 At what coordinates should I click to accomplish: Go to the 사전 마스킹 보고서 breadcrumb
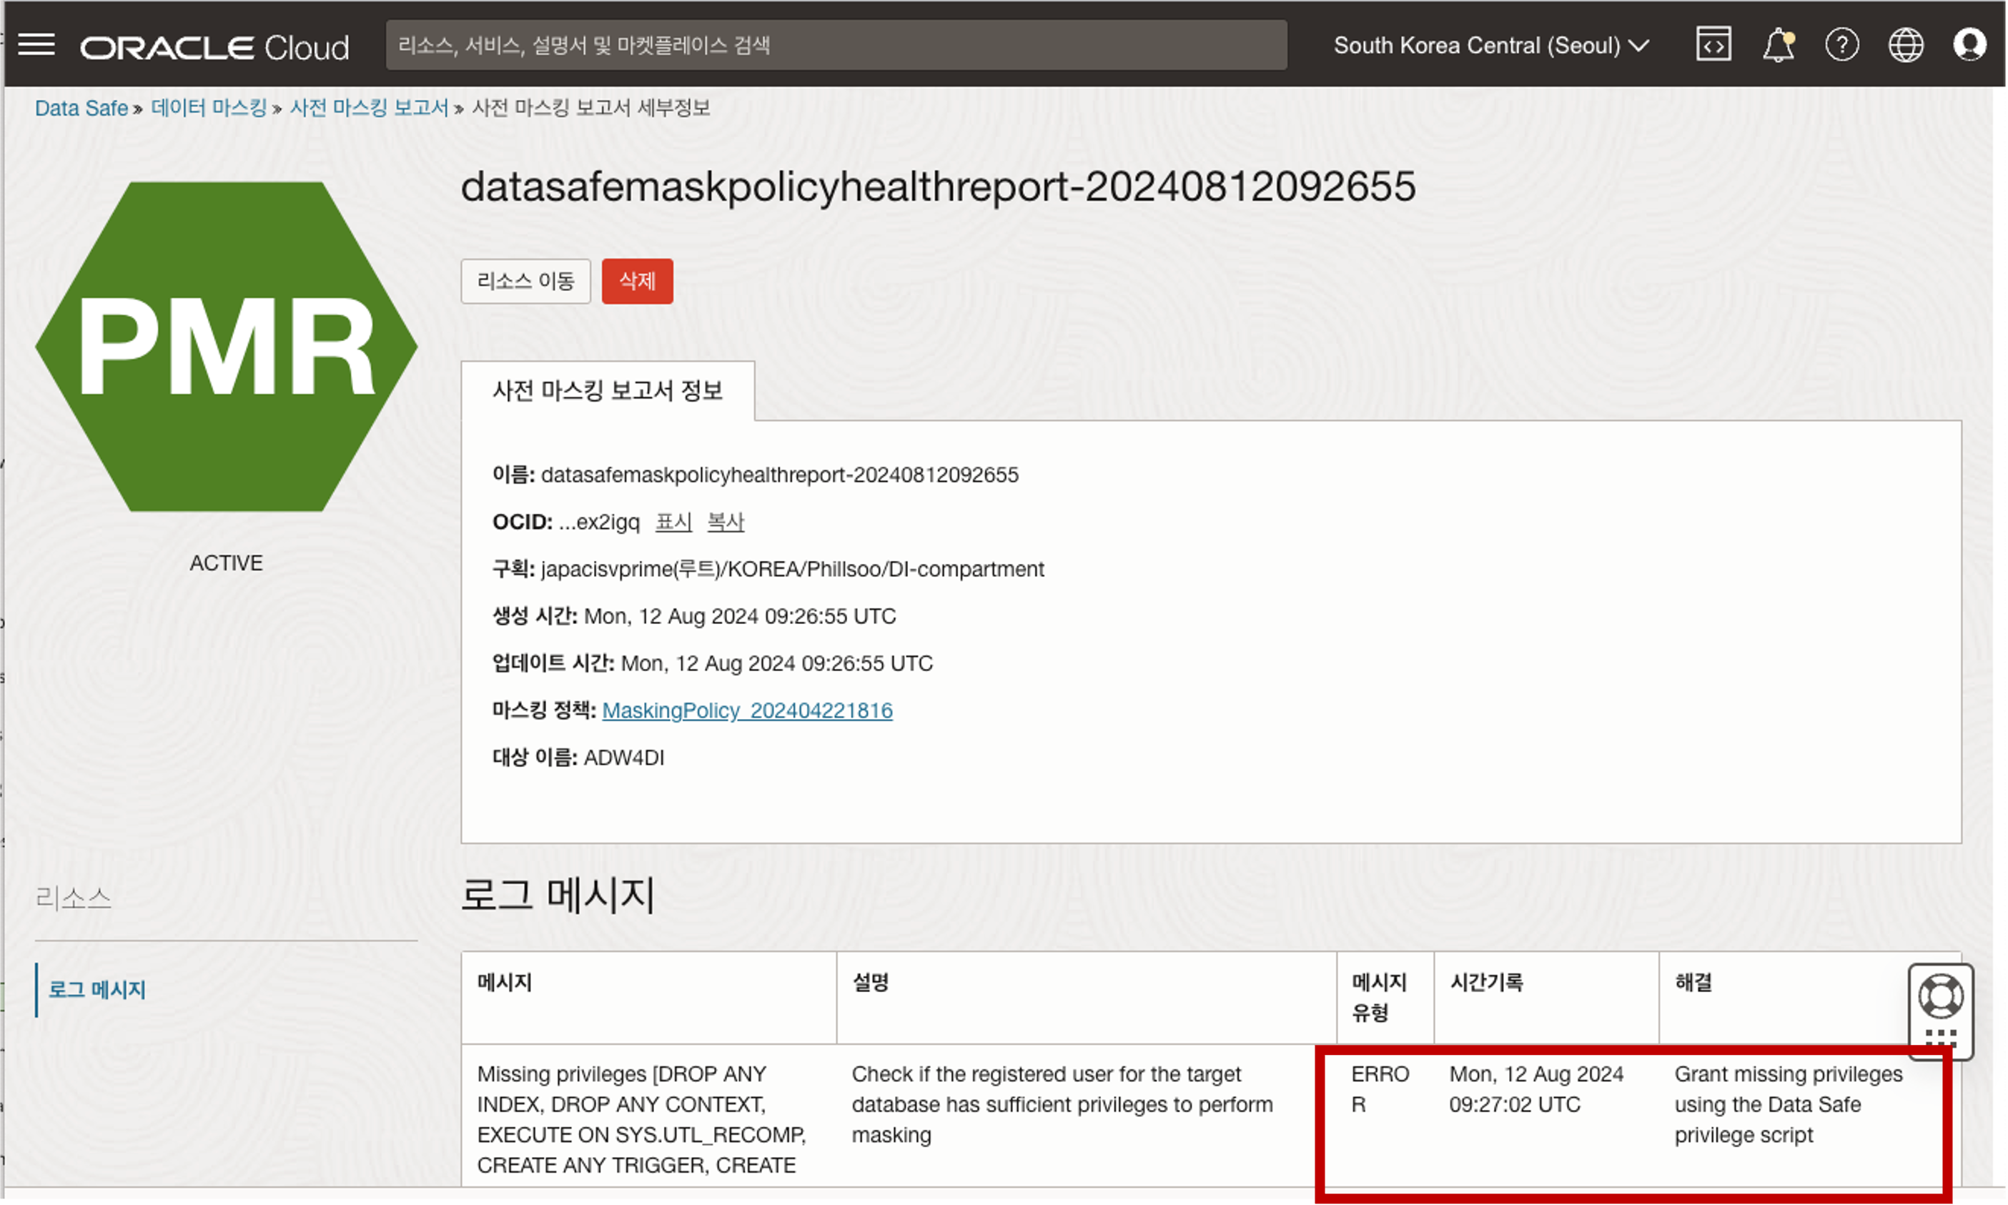click(x=369, y=107)
